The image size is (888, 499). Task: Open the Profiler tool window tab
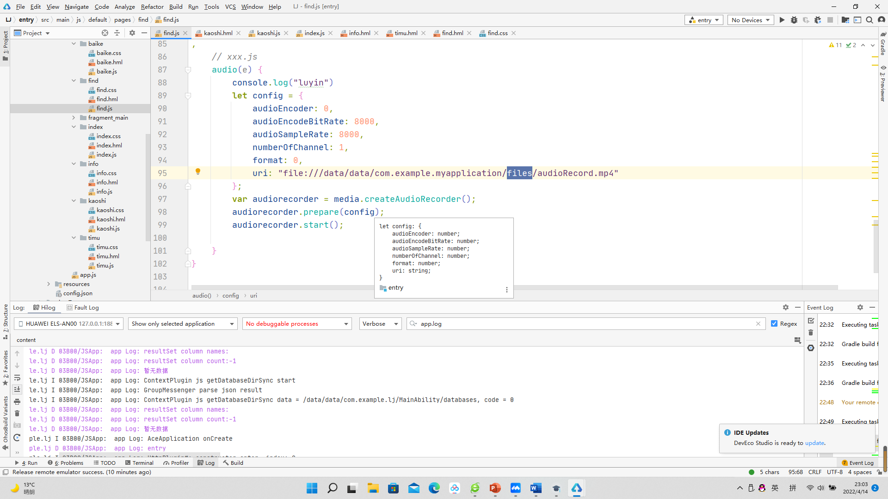176,463
